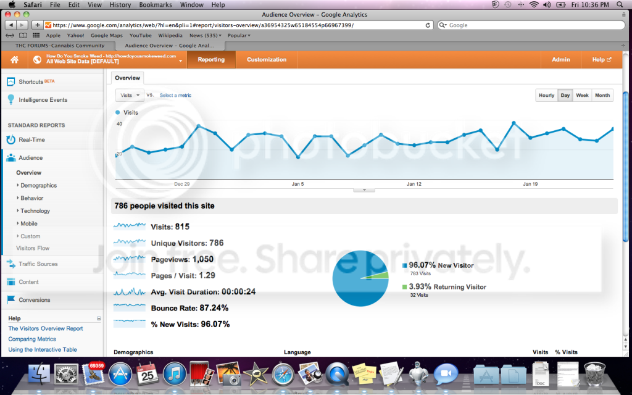The width and height of the screenshot is (632, 395).
Task: Open the Visits metric dropdown
Action: [x=130, y=95]
